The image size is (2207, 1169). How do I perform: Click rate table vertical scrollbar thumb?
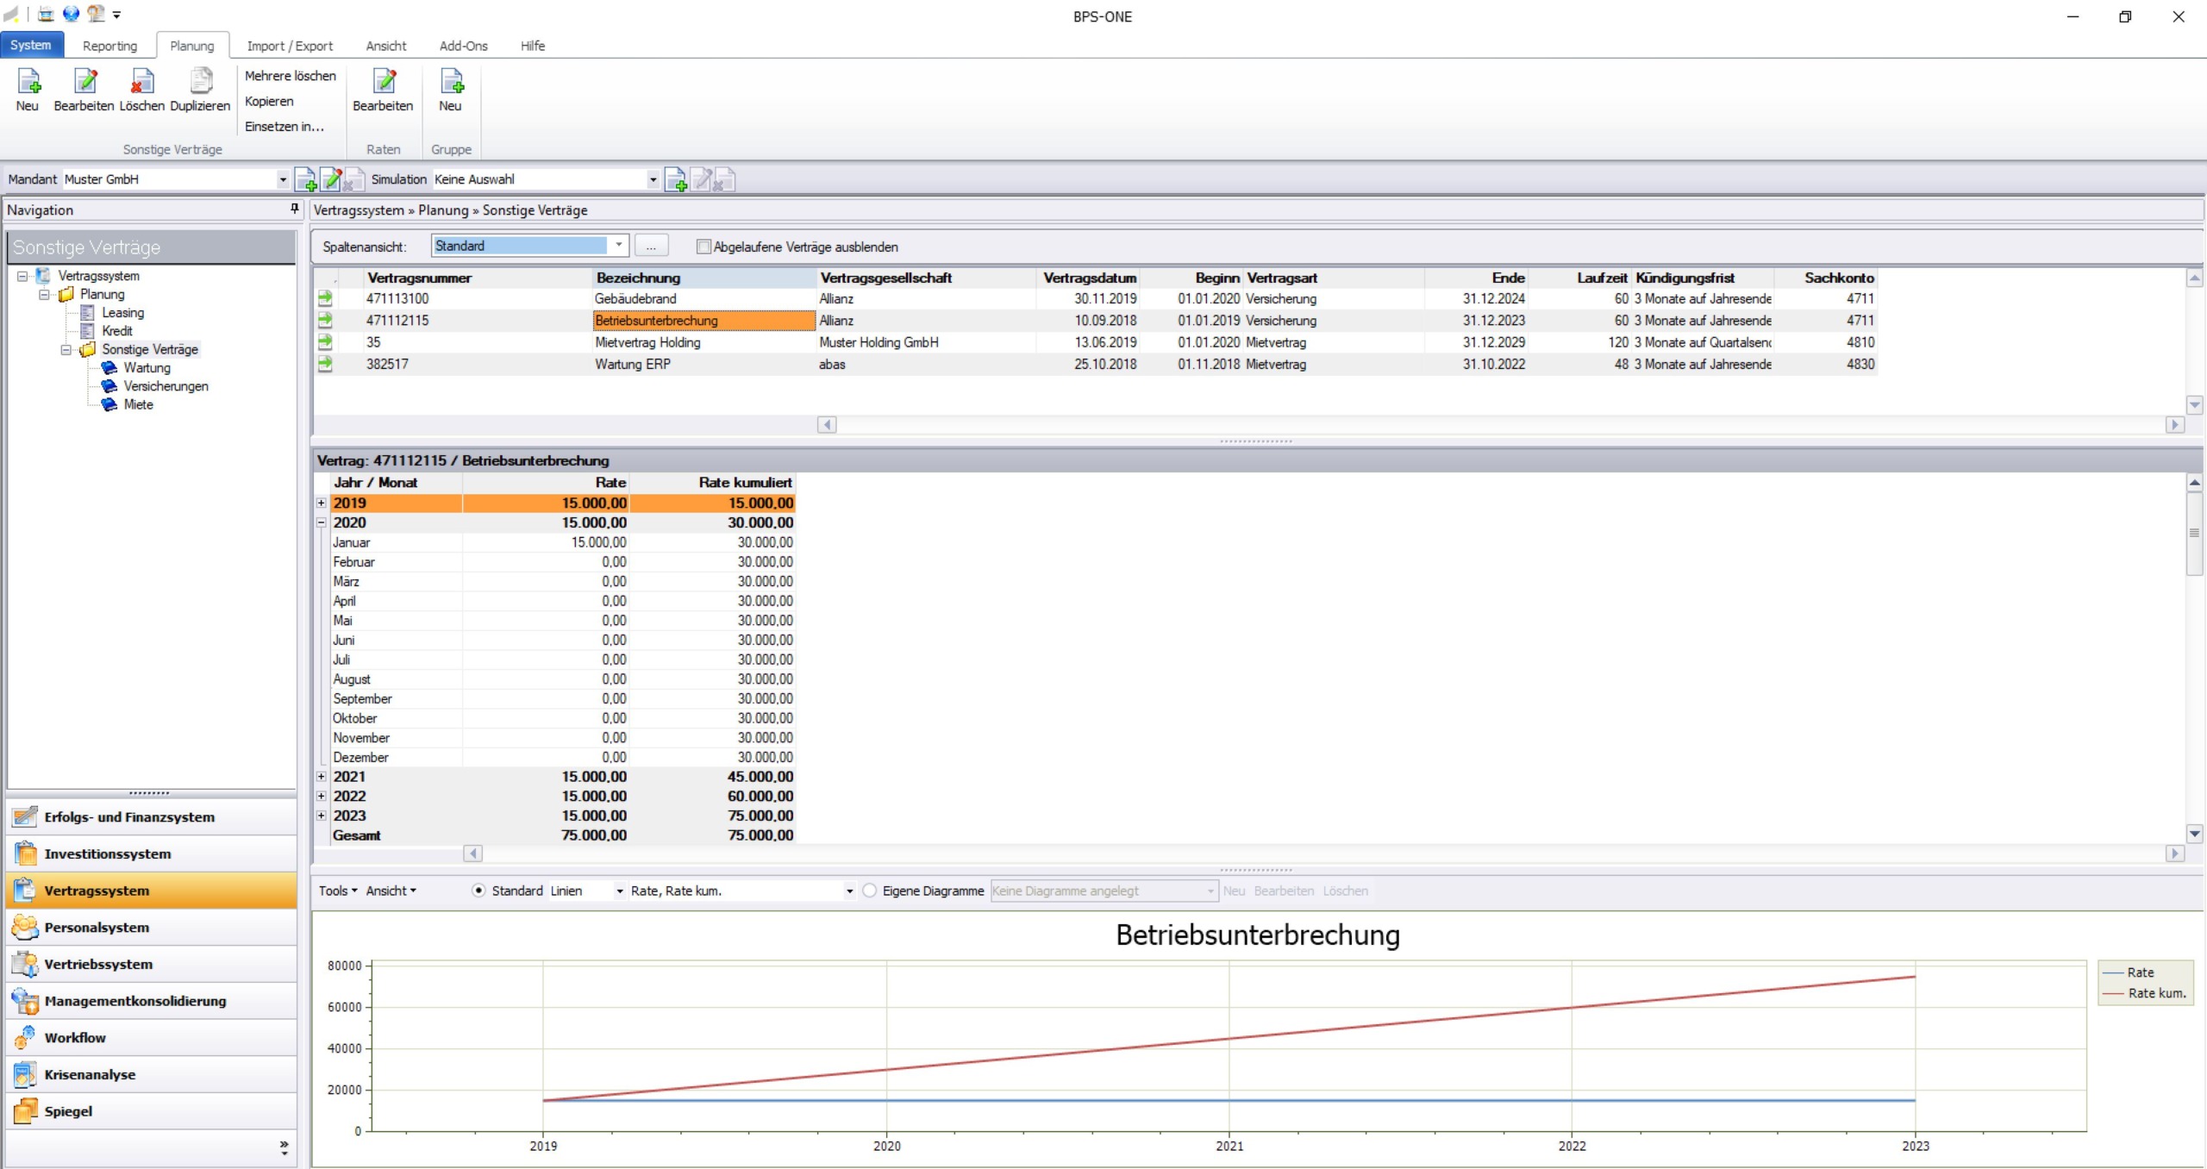tap(2195, 533)
